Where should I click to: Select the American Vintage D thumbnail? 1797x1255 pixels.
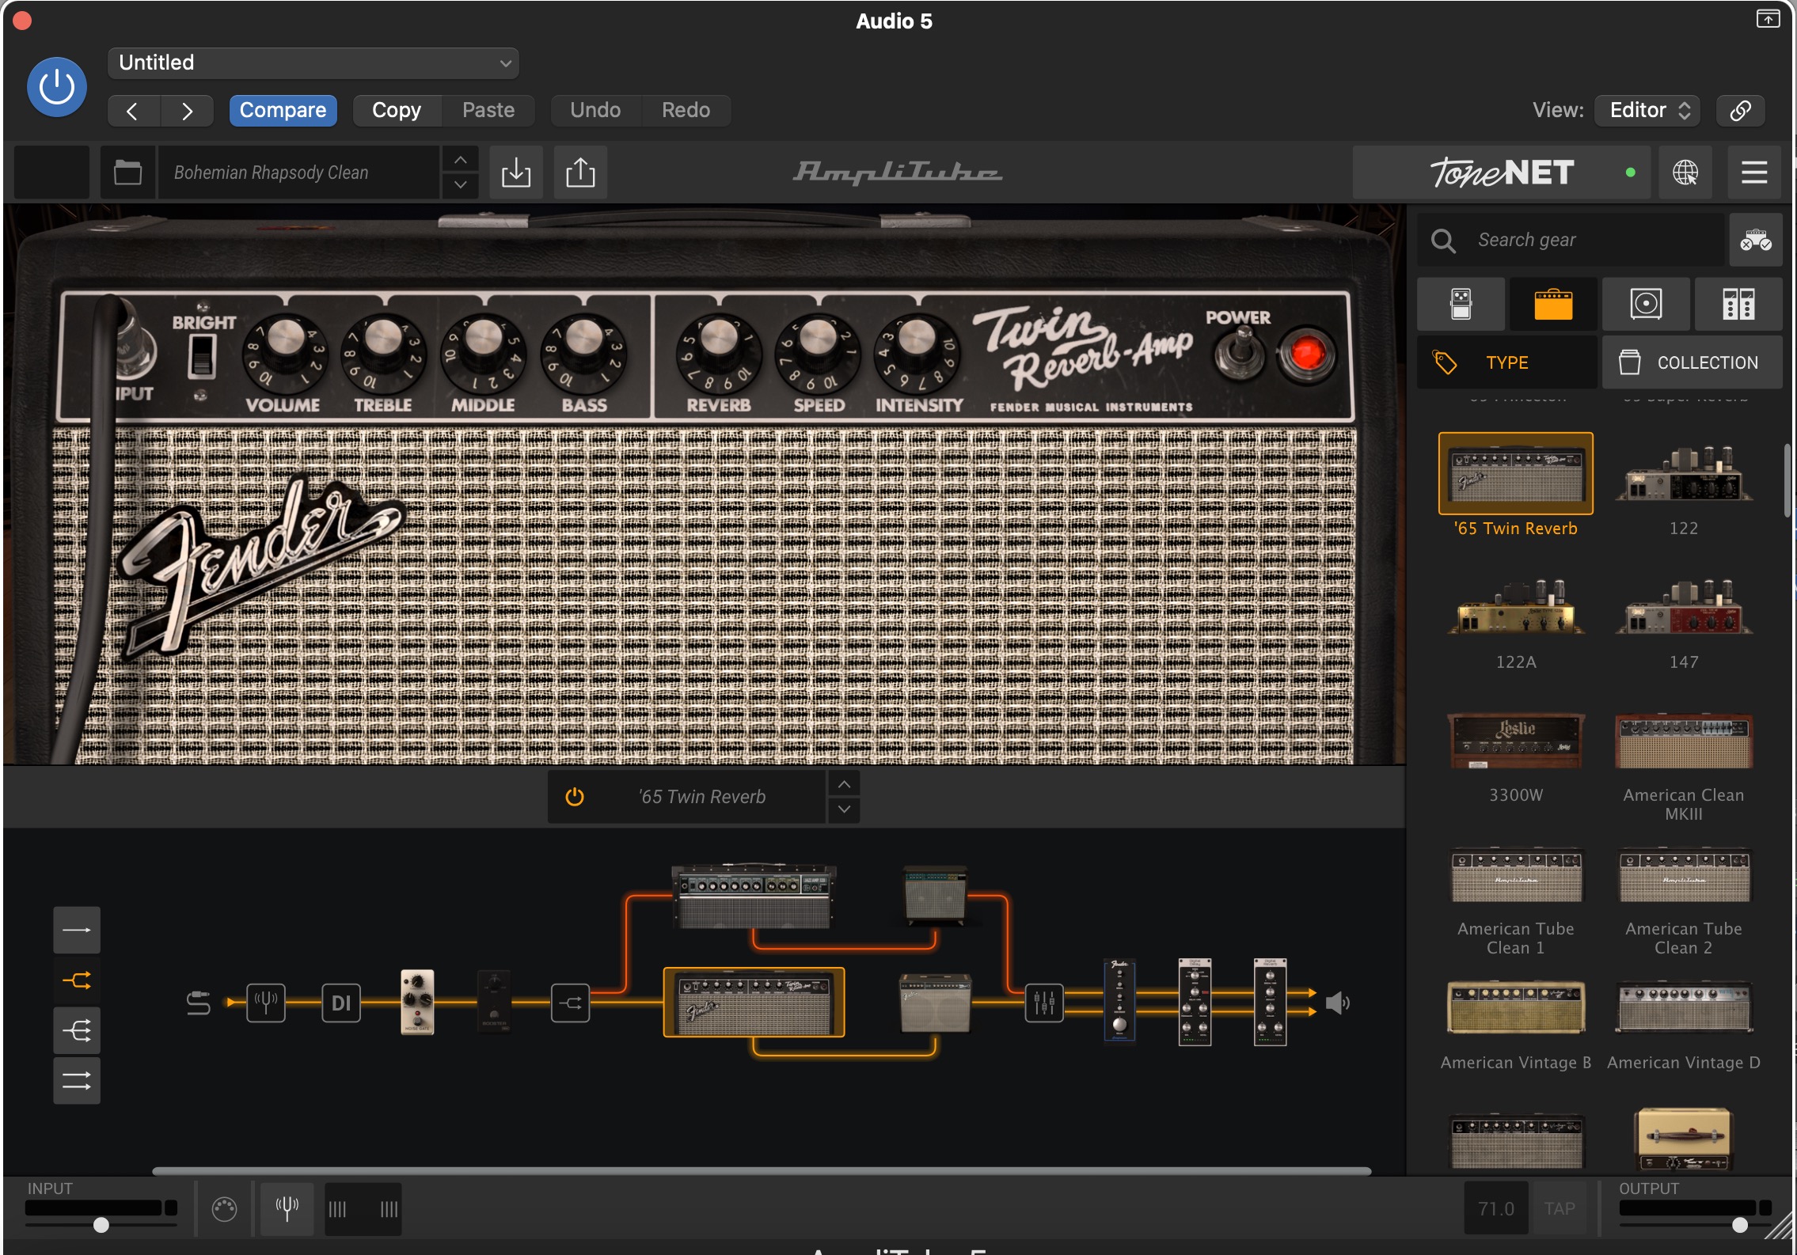pos(1684,1007)
